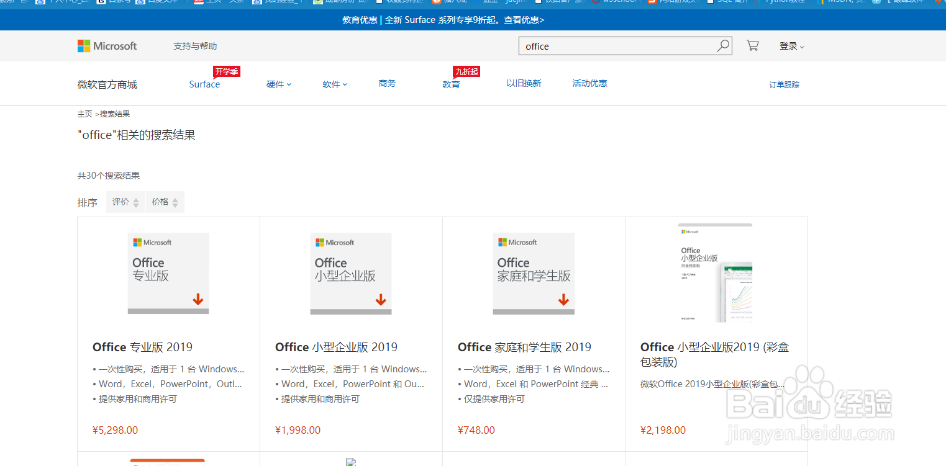946x466 pixels.
Task: Open Office 小型企业版 download box image
Action: (x=351, y=274)
